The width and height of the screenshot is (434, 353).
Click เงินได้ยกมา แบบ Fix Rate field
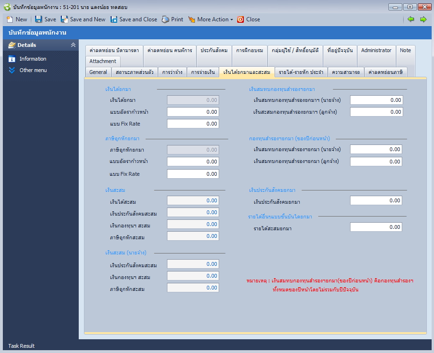point(193,124)
